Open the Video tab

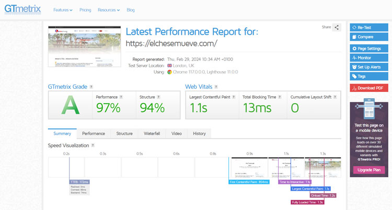tap(177, 134)
